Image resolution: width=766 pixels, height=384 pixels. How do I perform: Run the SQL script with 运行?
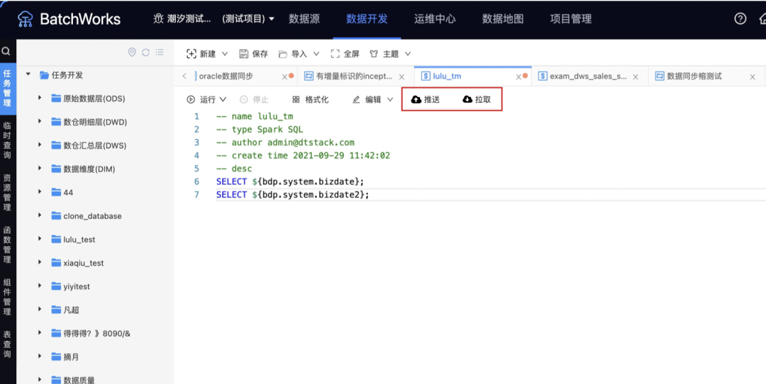pos(206,100)
